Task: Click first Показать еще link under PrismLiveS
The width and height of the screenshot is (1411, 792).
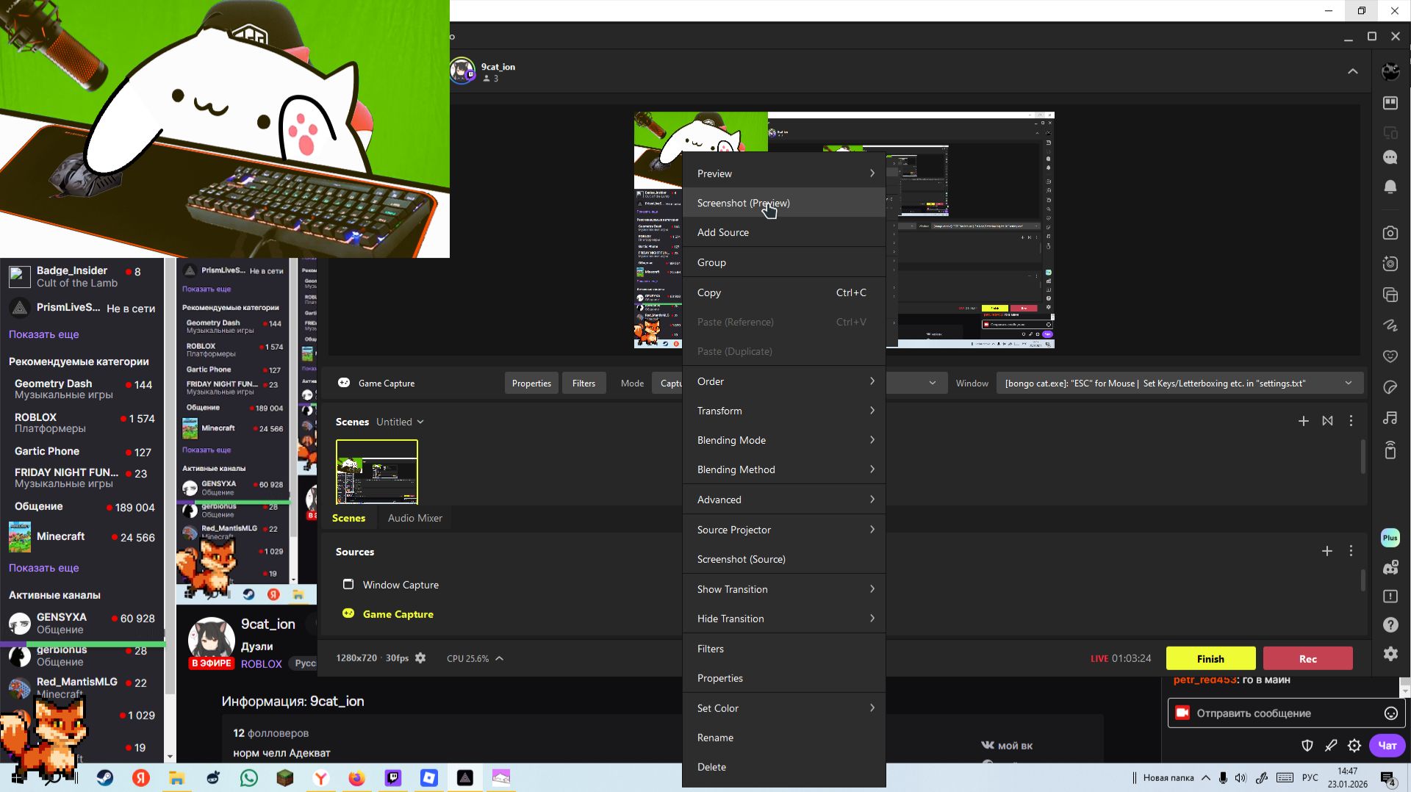Action: [43, 334]
